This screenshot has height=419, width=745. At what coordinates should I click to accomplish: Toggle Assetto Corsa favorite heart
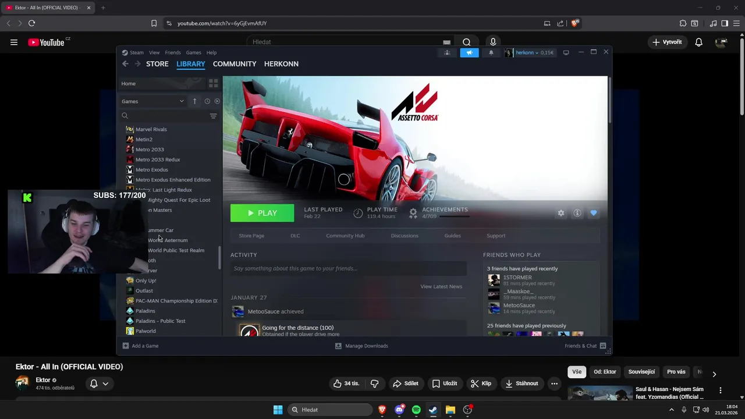[x=594, y=213]
